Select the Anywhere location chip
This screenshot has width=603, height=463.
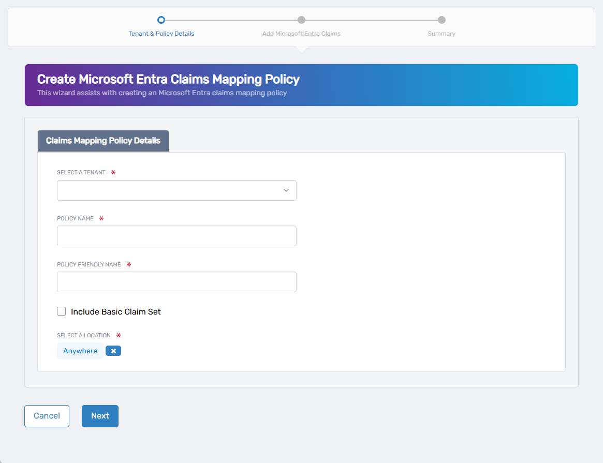click(80, 351)
